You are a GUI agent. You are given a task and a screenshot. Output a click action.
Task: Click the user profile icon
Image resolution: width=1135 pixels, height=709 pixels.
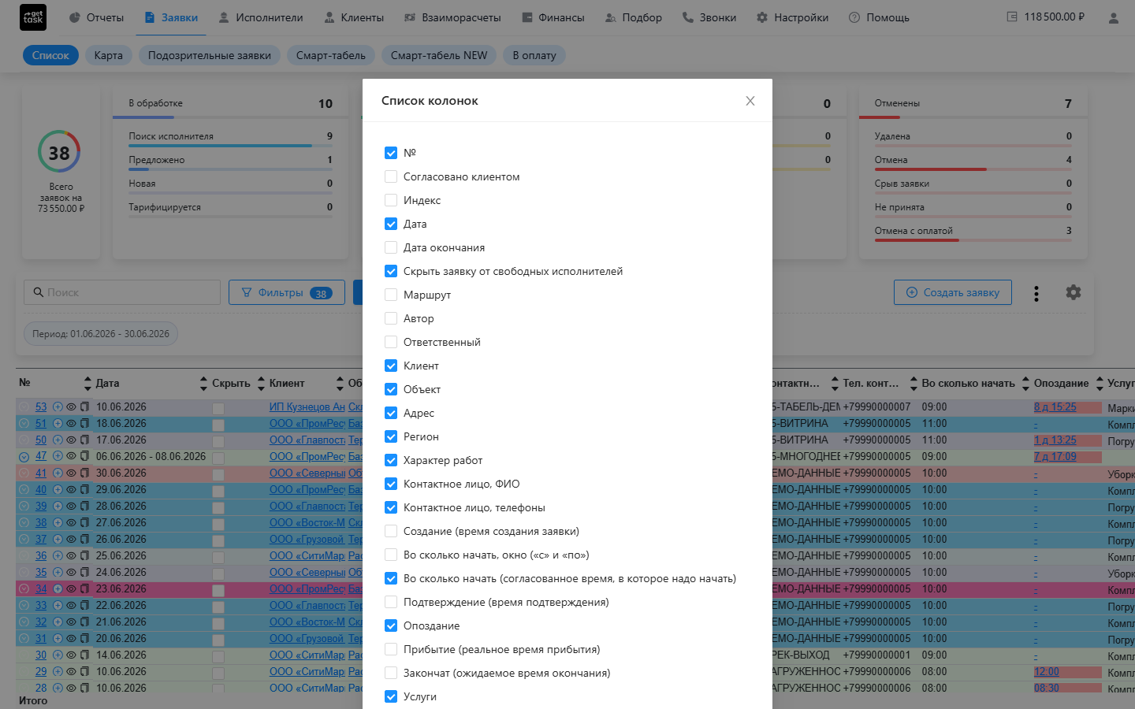click(x=1113, y=17)
